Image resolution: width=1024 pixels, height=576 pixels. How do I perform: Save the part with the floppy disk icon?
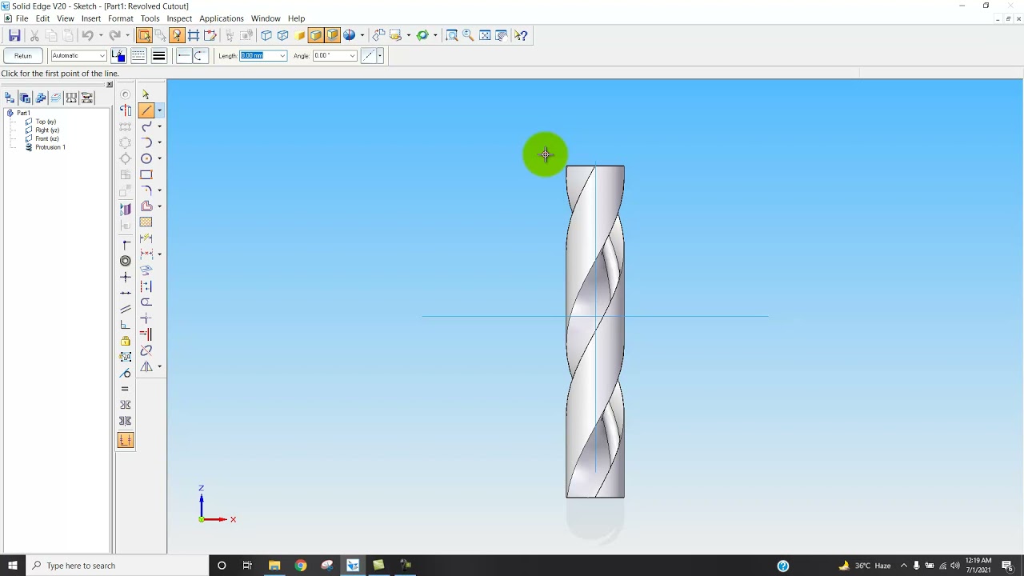click(14, 35)
